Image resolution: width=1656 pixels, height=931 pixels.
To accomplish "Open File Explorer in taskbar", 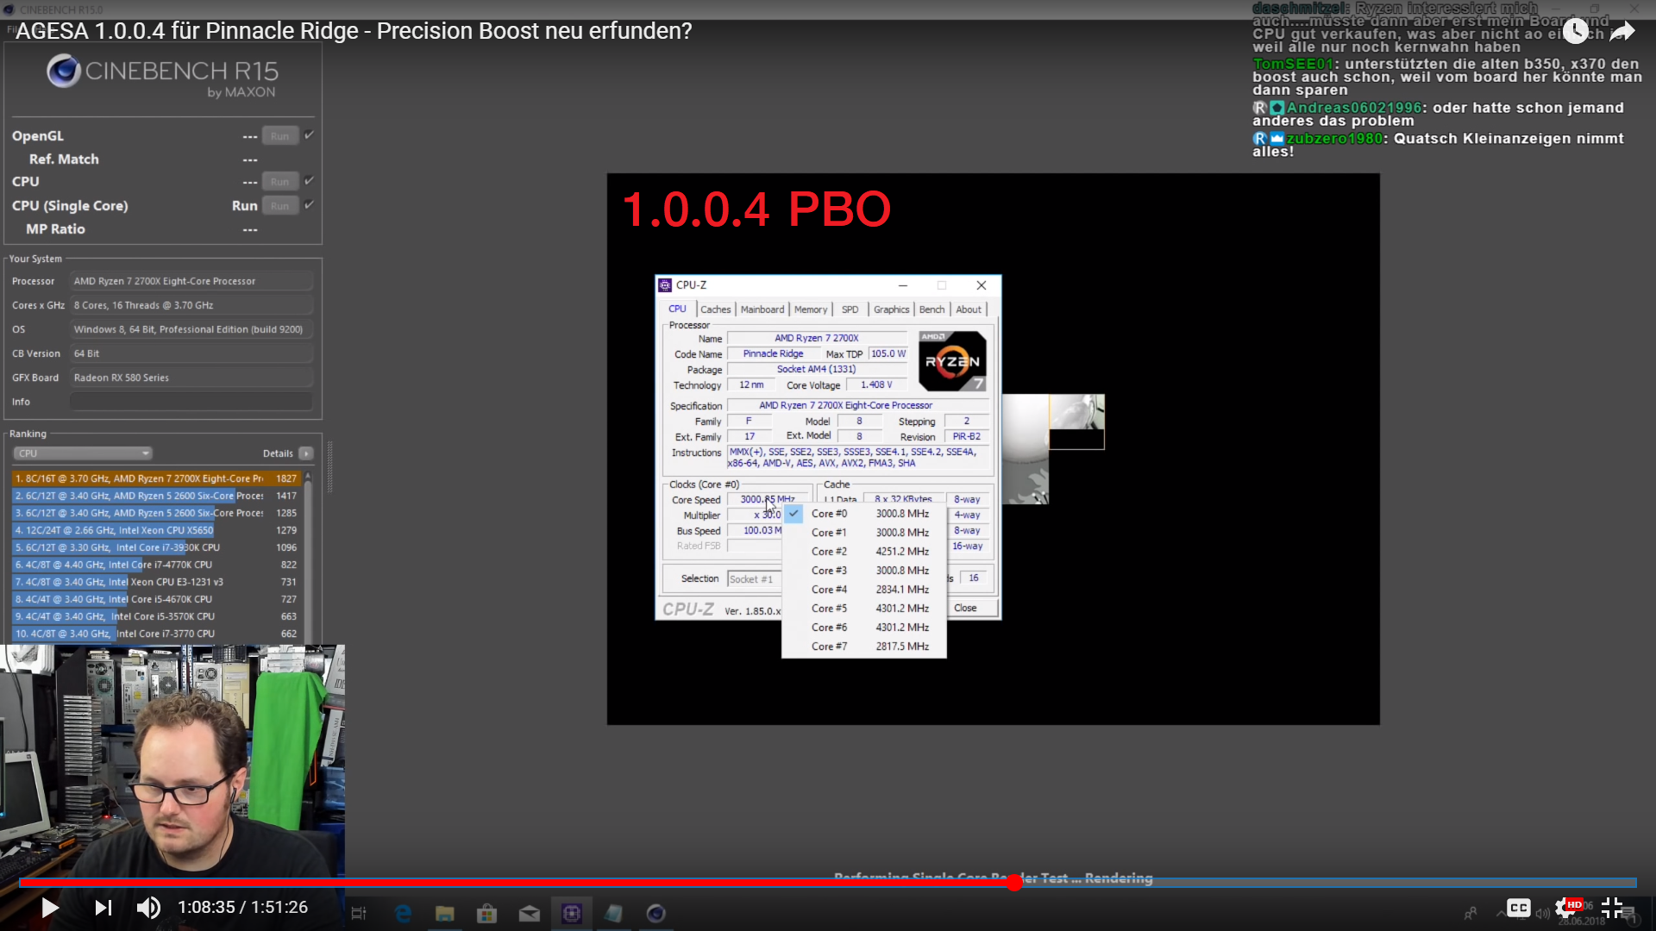I will (445, 914).
